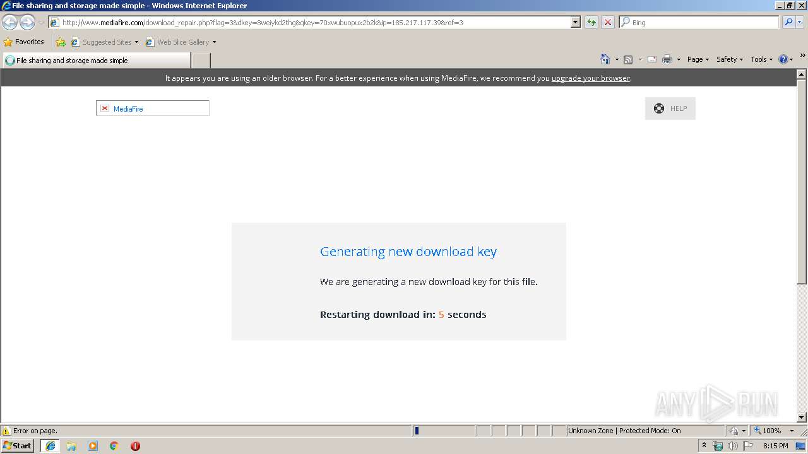This screenshot has width=808, height=454.
Task: Click Generating new download key heading
Action: tap(408, 252)
